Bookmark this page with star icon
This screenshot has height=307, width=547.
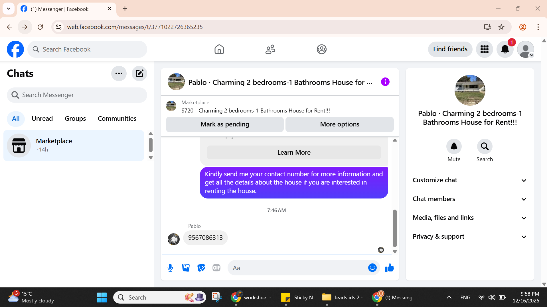pyautogui.click(x=501, y=27)
